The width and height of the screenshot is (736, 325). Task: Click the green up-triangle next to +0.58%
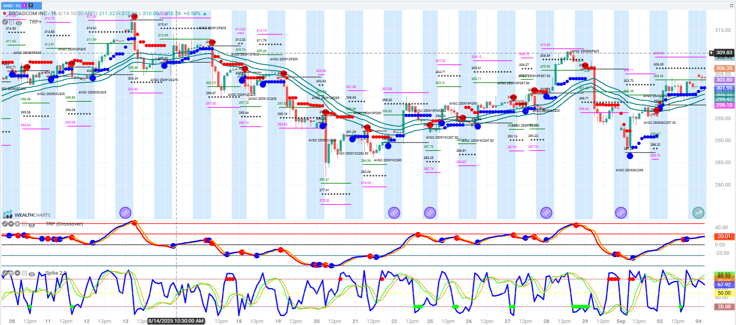(x=205, y=14)
